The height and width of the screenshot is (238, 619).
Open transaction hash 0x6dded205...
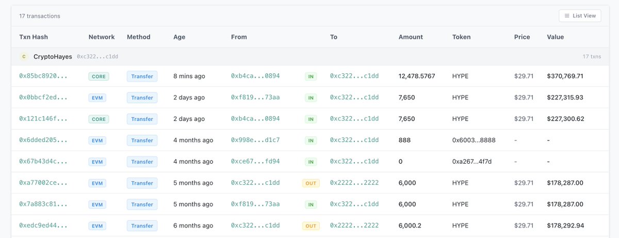pyautogui.click(x=43, y=140)
